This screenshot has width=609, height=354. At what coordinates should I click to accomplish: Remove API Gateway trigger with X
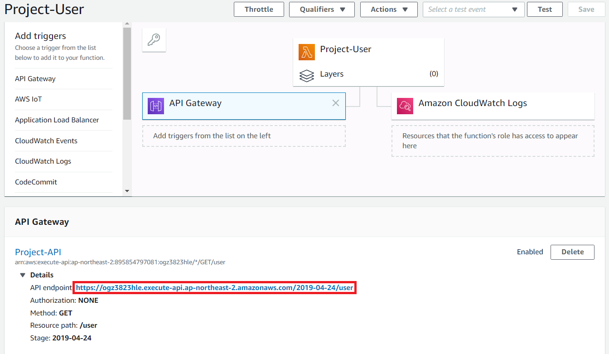click(336, 103)
